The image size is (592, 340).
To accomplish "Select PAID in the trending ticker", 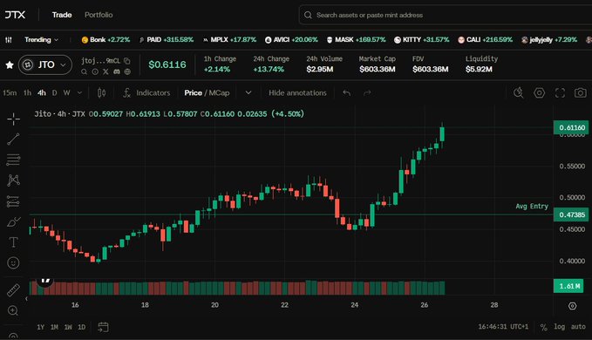I will click(167, 39).
